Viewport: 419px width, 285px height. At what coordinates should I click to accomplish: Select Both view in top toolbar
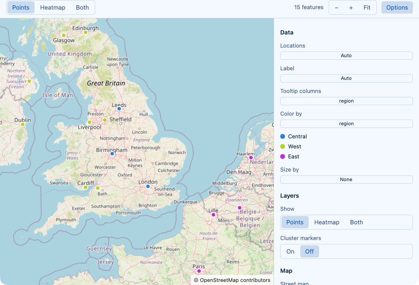click(x=82, y=7)
